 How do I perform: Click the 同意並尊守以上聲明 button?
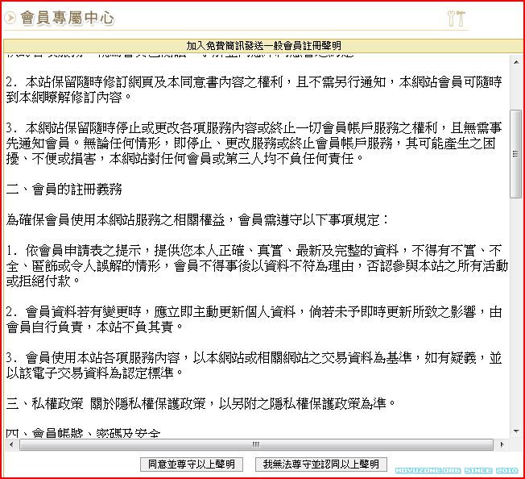pyautogui.click(x=192, y=464)
